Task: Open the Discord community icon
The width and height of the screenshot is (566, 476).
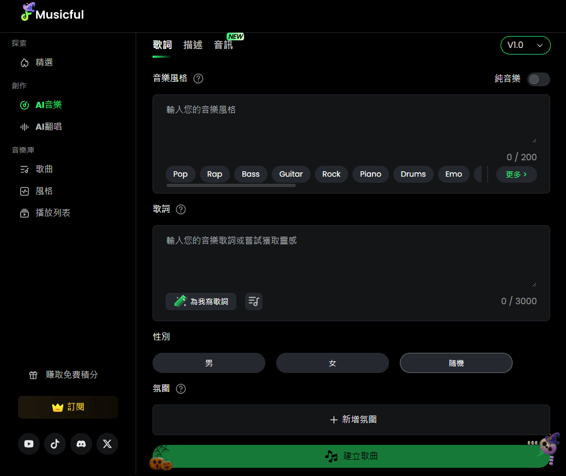Action: tap(81, 444)
